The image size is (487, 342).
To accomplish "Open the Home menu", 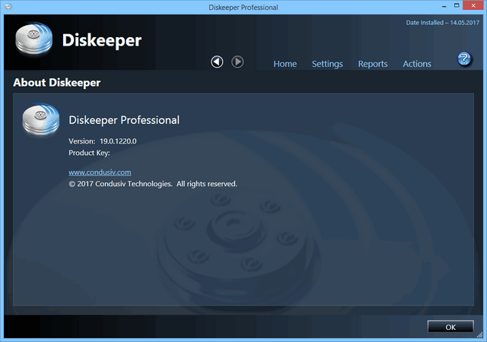I will point(285,64).
